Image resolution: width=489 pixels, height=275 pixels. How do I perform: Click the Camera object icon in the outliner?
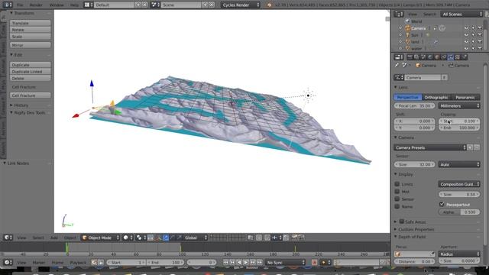tap(407, 28)
